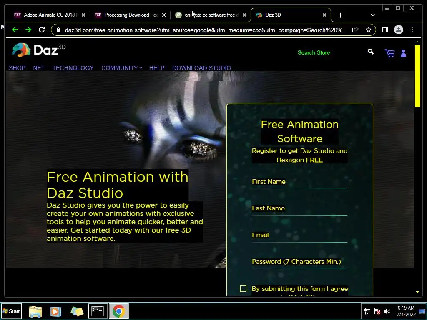427x320 pixels.
Task: Go forward with the green forward arrow
Action: point(28,30)
